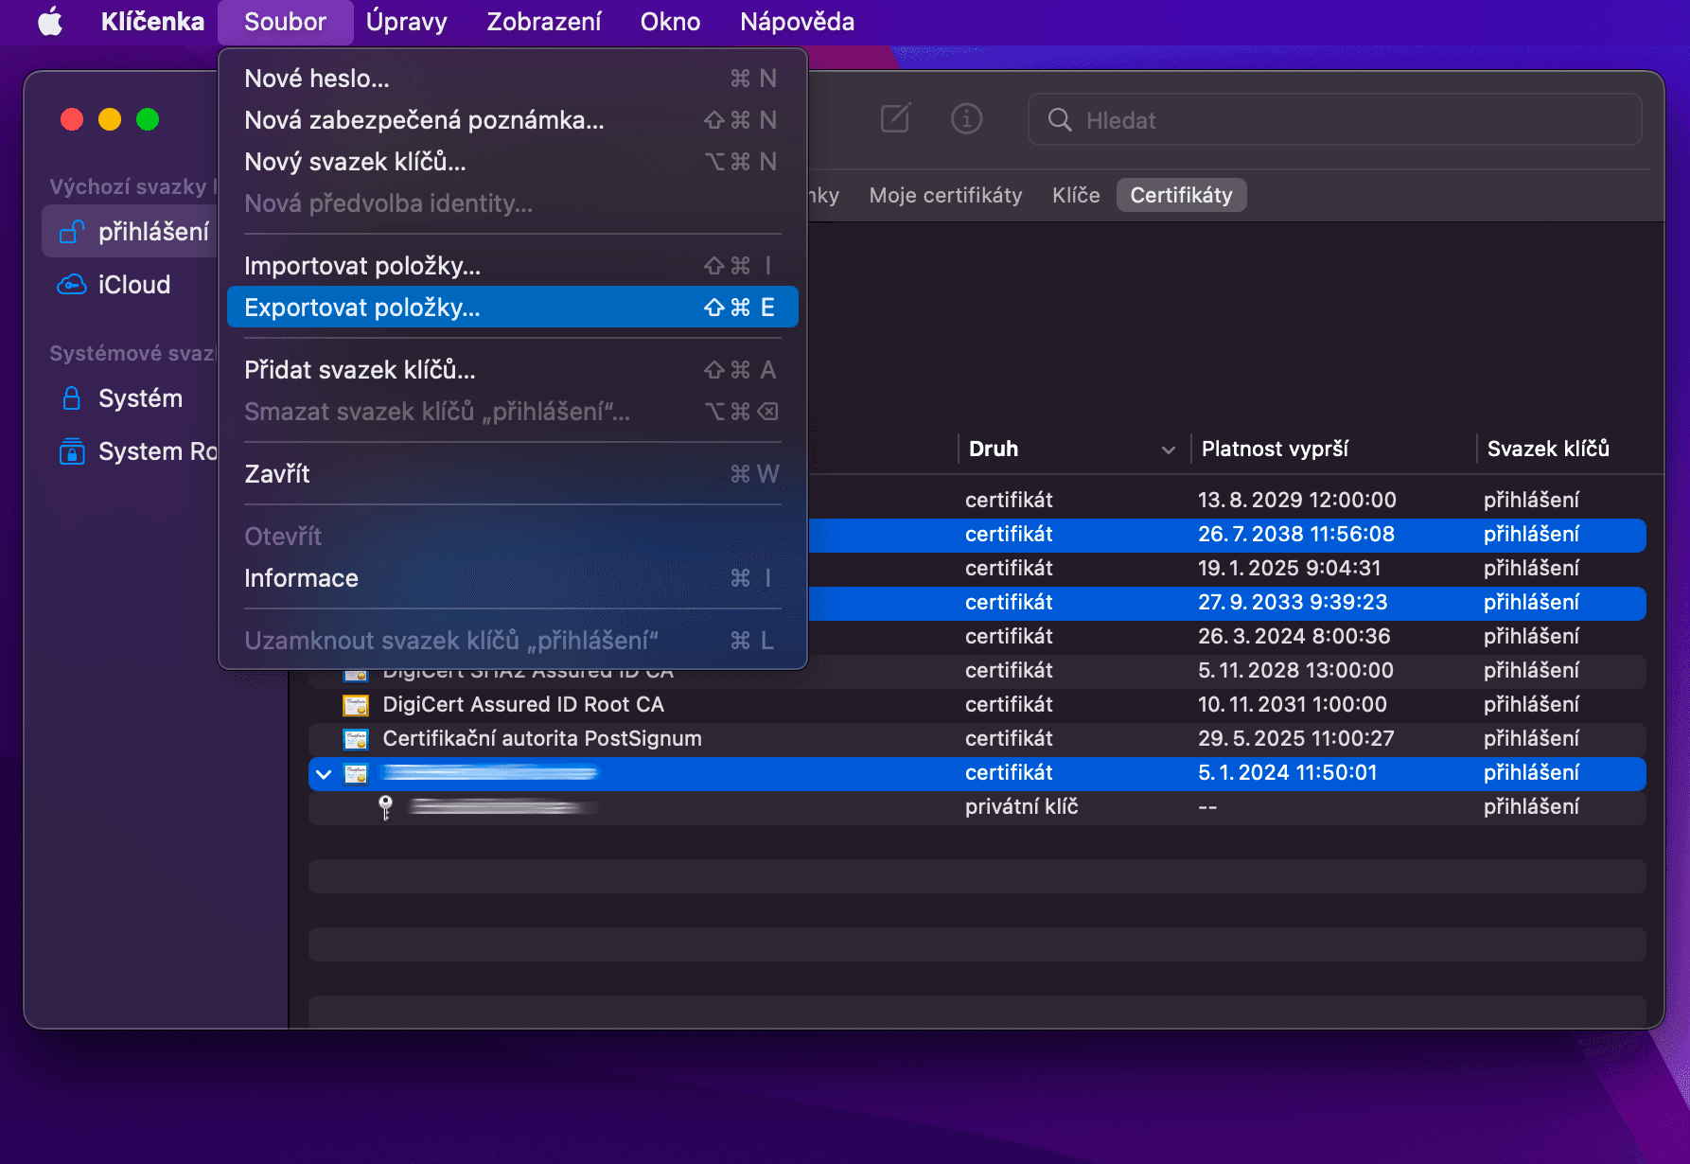Click the lock icon next to Systém keychain
The image size is (1690, 1164).
coord(72,398)
